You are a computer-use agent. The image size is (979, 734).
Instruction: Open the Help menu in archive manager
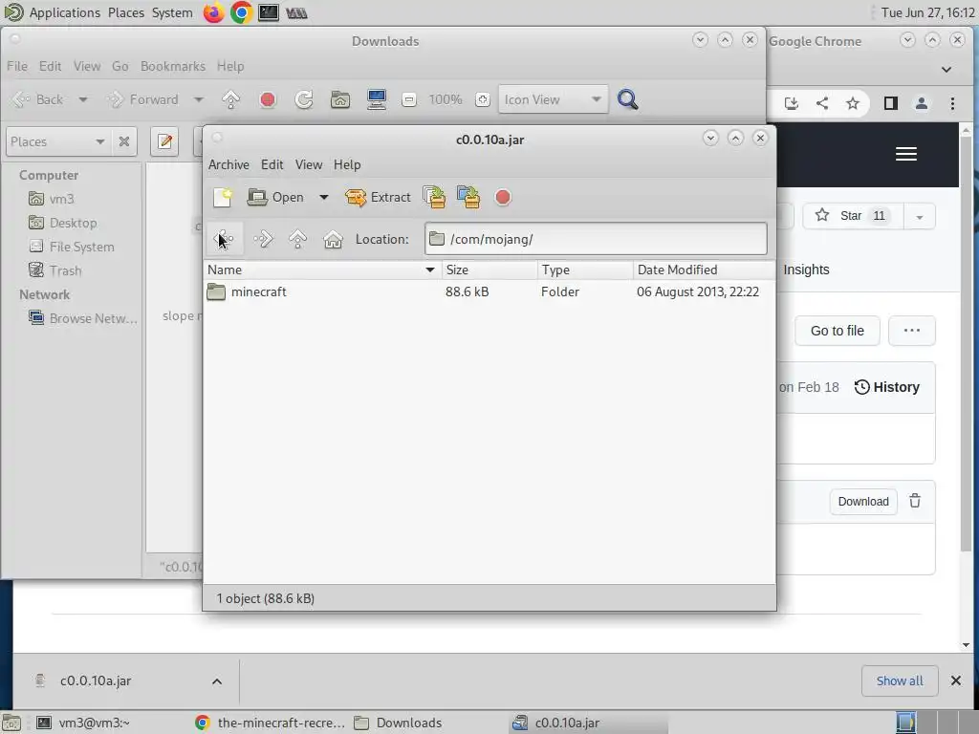346,164
